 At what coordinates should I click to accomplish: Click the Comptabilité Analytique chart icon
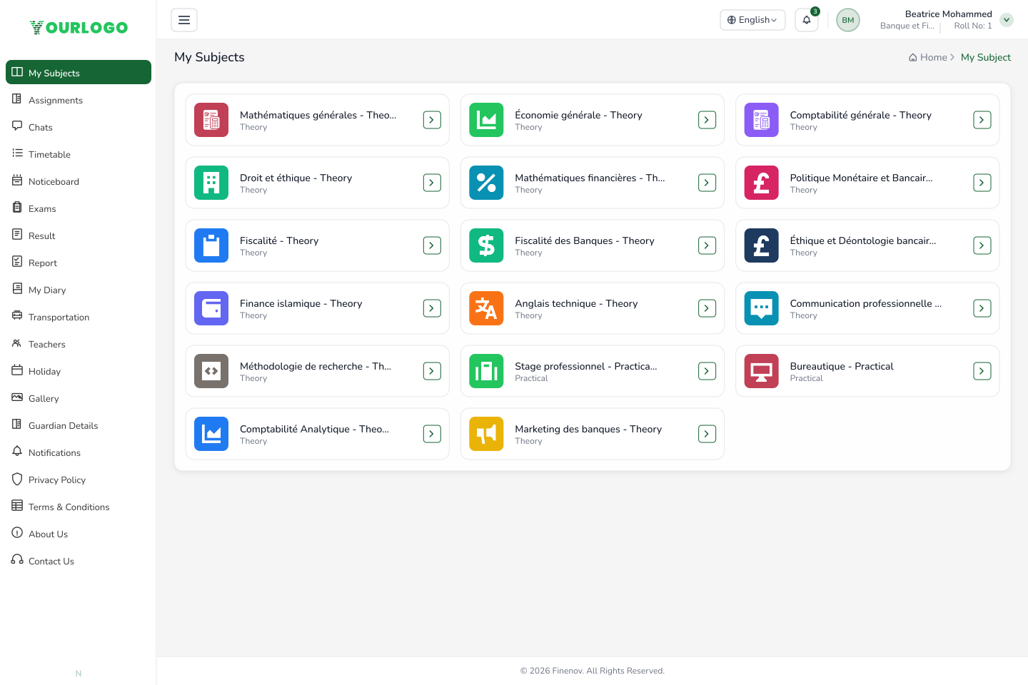211,434
